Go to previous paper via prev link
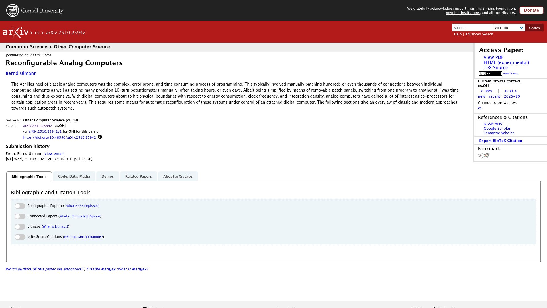 [486, 91]
